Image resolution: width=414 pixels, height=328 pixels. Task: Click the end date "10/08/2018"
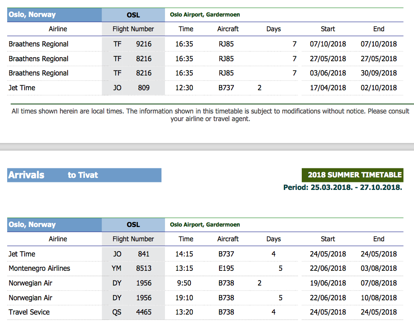(379, 298)
